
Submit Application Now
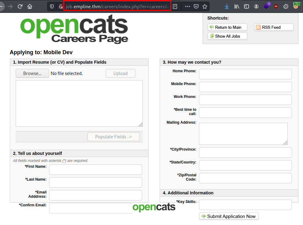(x=229, y=216)
